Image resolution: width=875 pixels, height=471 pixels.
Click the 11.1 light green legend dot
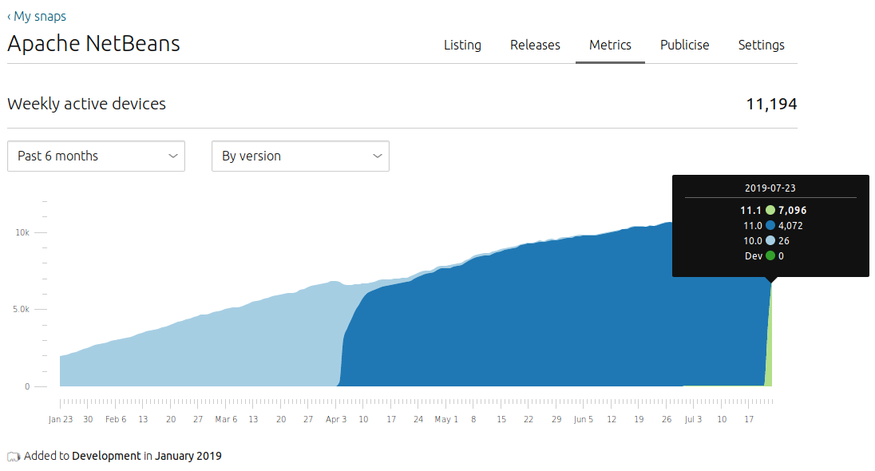770,211
